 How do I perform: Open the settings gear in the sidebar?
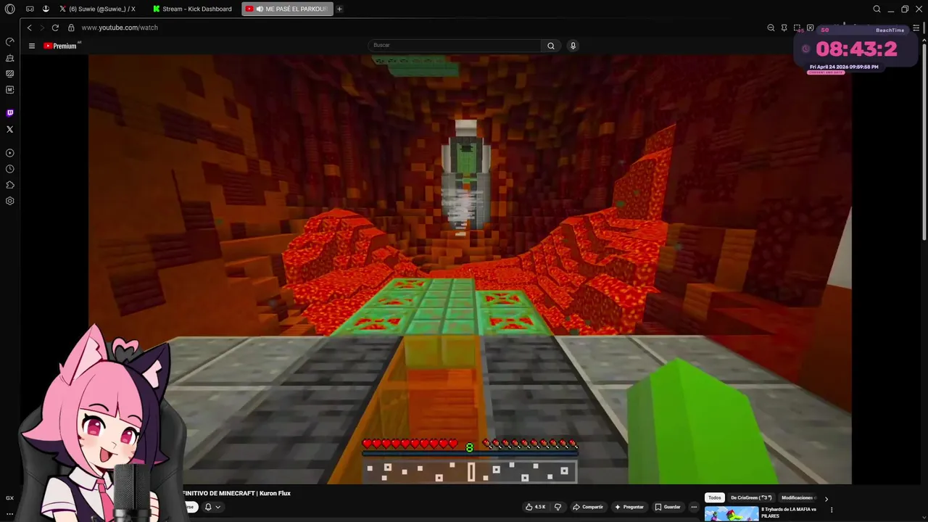coord(9,201)
